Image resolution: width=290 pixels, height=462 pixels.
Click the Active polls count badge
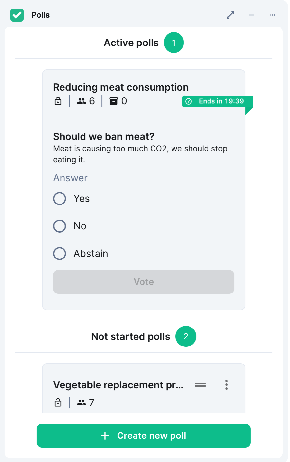pos(174,43)
